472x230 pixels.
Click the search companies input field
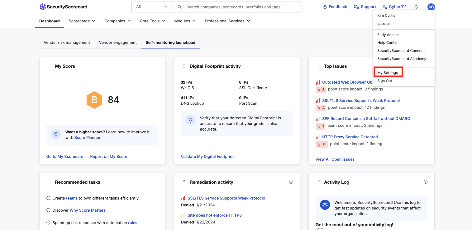point(237,7)
